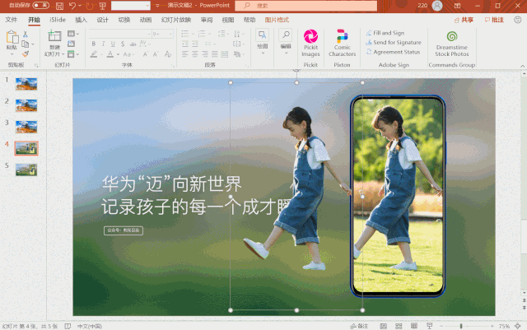Click the Copy icon in clipboard group
527x330 pixels.
click(26, 44)
